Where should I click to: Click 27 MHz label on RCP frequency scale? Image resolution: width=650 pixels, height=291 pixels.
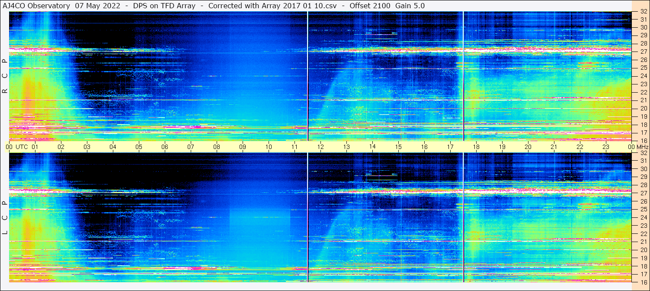643,52
